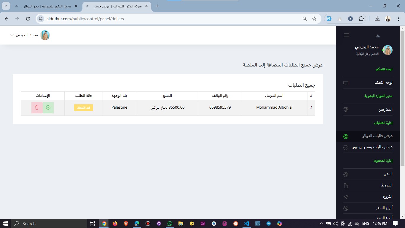The height and width of the screenshot is (228, 405).
Task: Expand the tab search dropdown arrow
Action: click(x=6, y=6)
